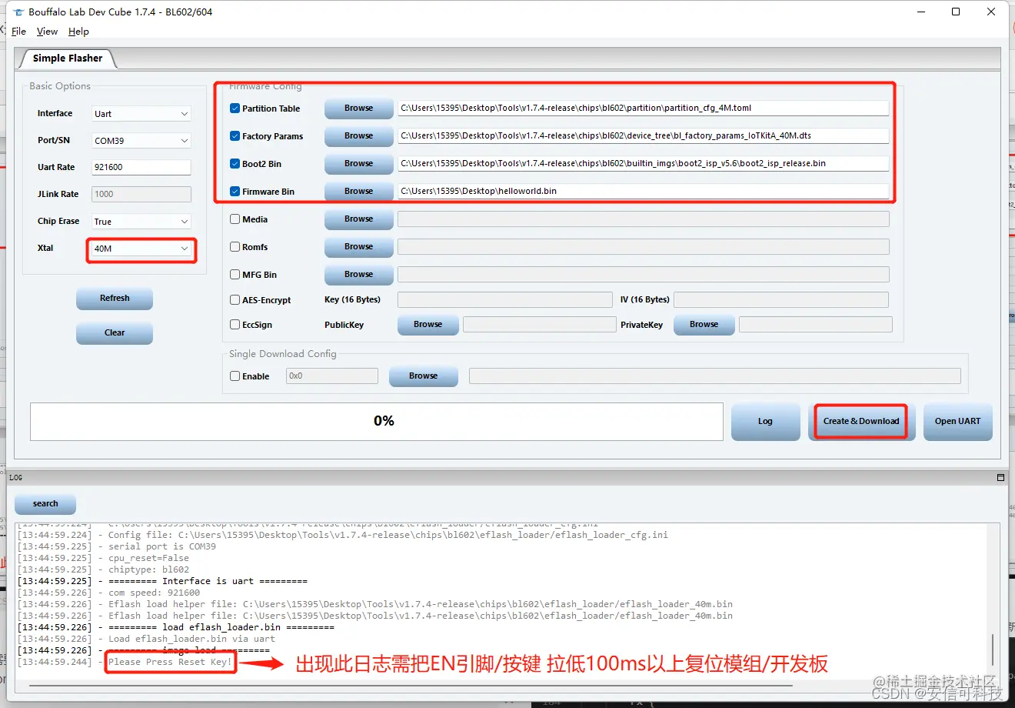Open the Chip Erase dropdown
The image size is (1015, 708).
[141, 222]
